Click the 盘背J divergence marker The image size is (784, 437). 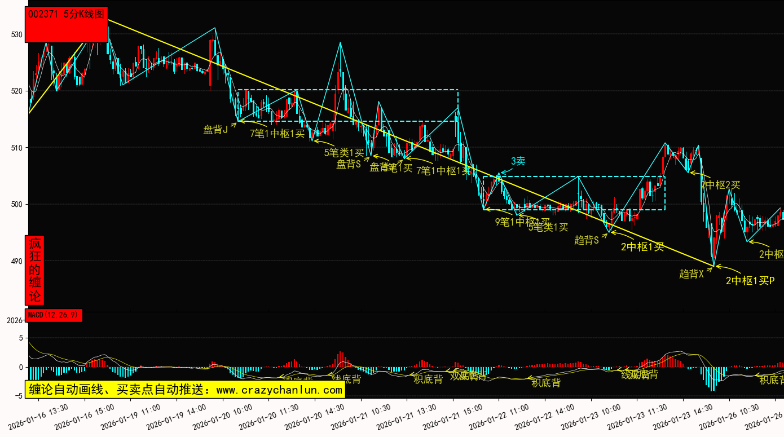(215, 130)
